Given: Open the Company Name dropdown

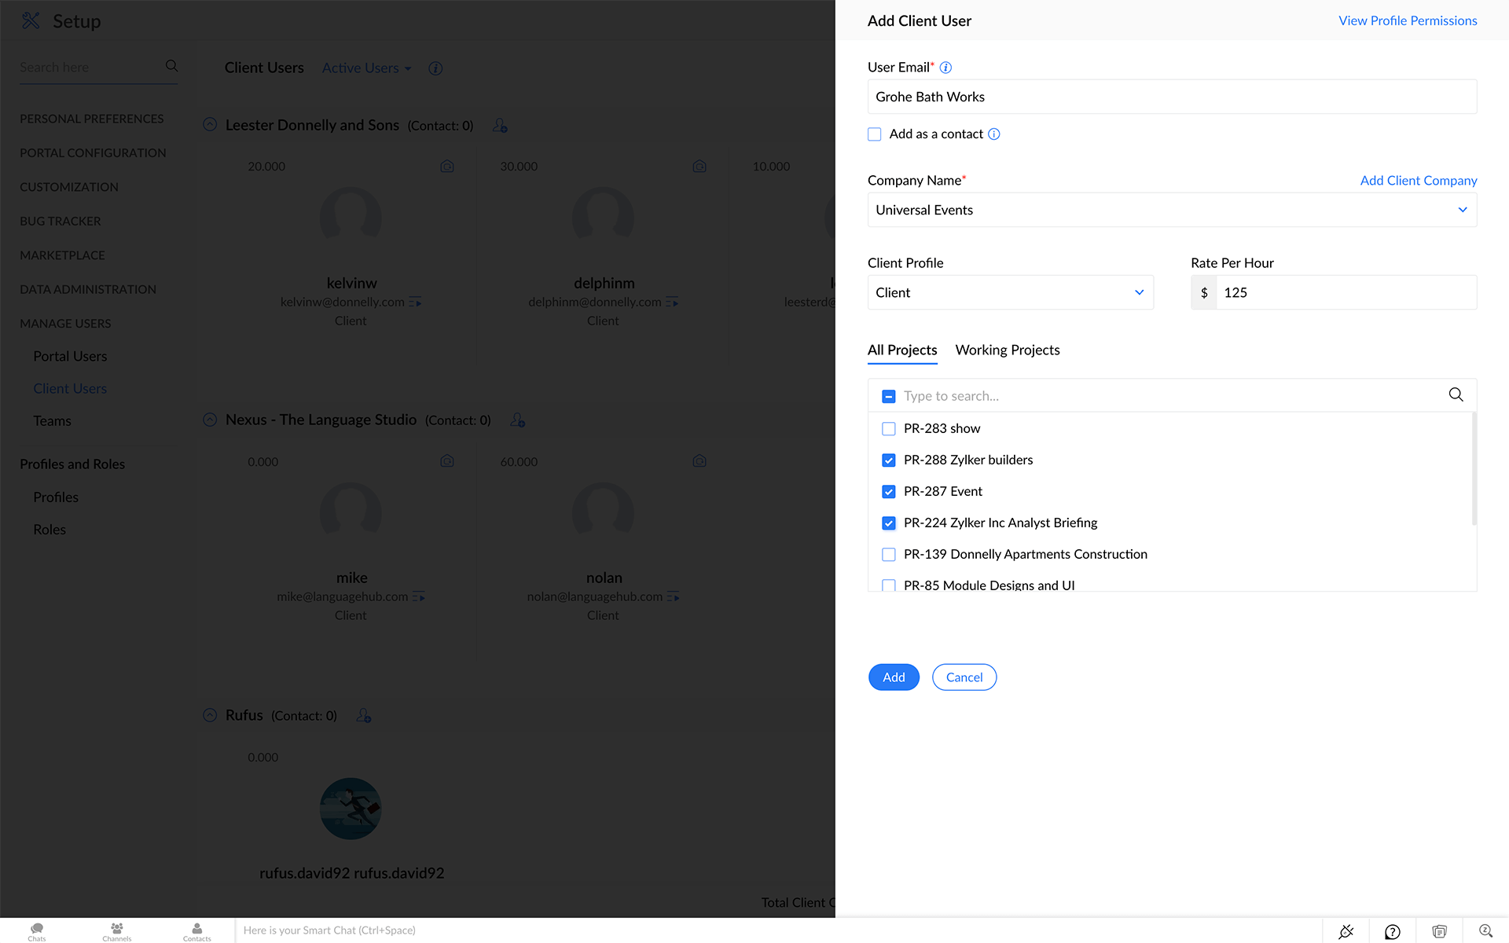Looking at the screenshot, I should point(1172,210).
